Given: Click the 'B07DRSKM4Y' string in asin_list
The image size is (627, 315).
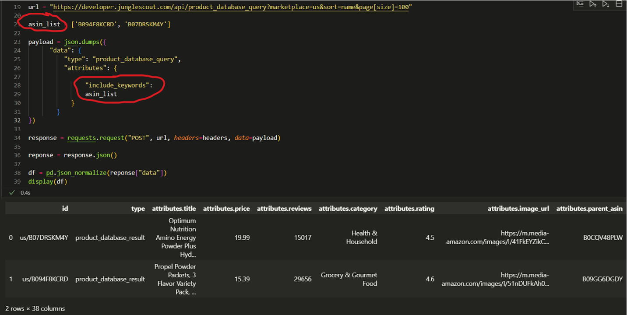Looking at the screenshot, I should click(146, 24).
